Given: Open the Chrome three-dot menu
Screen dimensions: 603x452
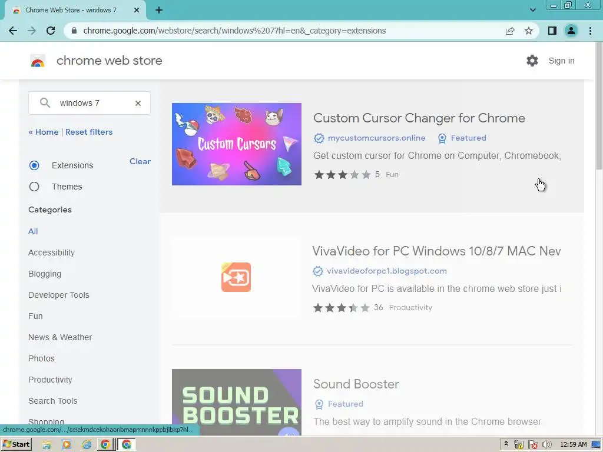Looking at the screenshot, I should point(590,31).
